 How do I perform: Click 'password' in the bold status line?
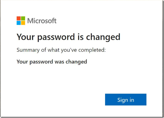(41, 62)
